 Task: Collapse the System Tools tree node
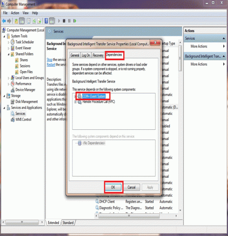(x=4, y=36)
